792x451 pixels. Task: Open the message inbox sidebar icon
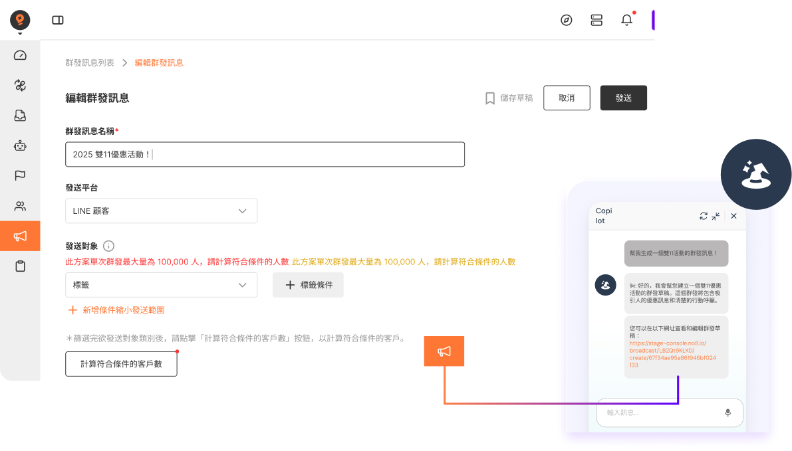[20, 115]
